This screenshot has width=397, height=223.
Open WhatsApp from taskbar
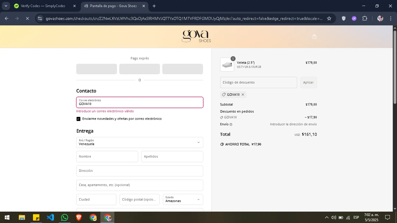tap(65, 217)
